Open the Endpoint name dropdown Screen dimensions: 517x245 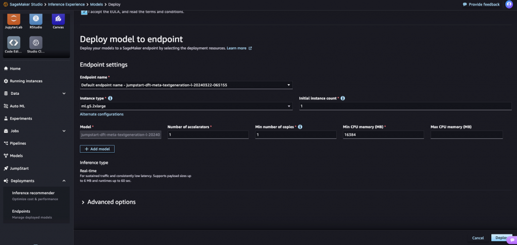click(x=186, y=85)
